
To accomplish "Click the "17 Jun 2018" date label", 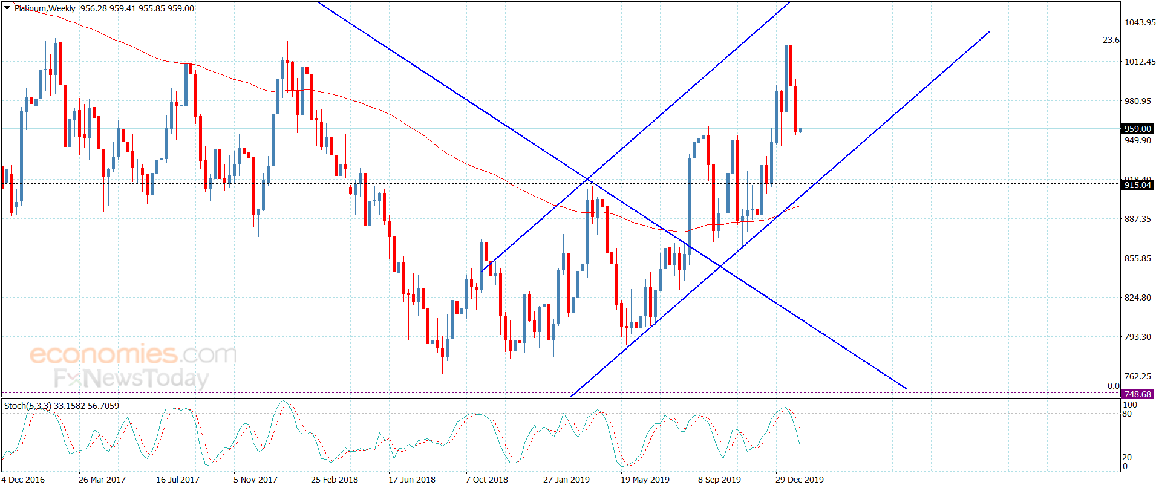I will [412, 480].
